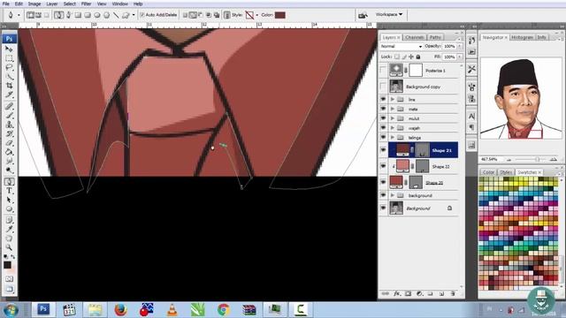
Task: Select the Shape 22 layer thumbnail
Action: [403, 166]
